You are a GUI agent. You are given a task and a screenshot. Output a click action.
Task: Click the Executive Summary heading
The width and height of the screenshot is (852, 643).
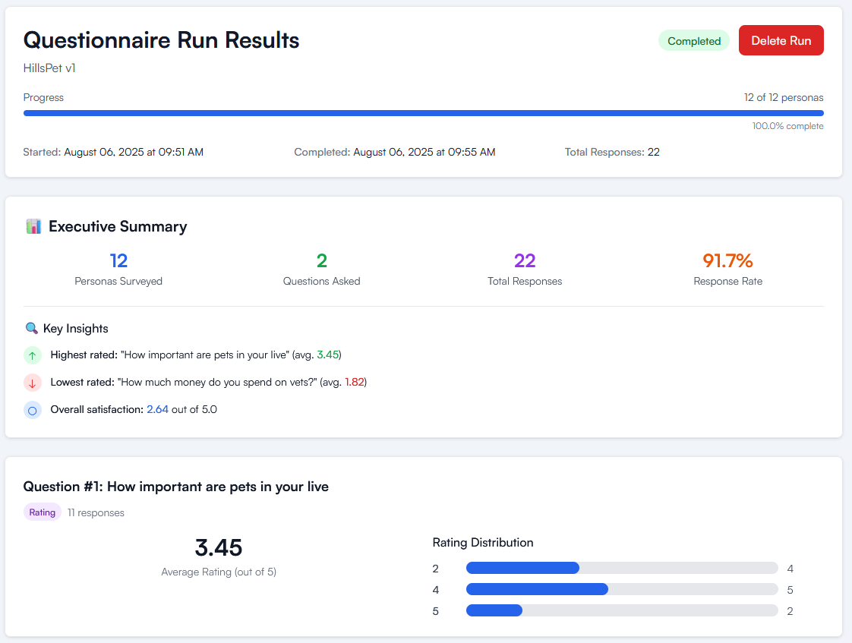click(x=118, y=226)
